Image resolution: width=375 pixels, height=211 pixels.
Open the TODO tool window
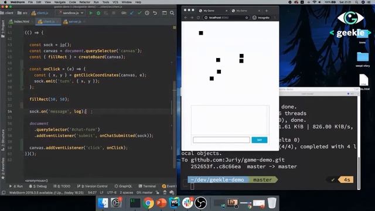pos(62,186)
